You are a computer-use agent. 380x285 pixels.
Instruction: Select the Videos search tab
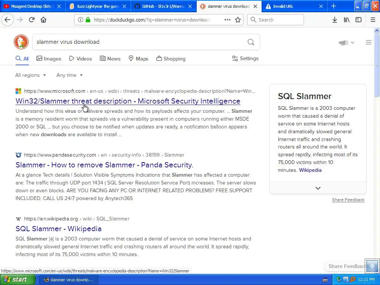[x=81, y=59]
